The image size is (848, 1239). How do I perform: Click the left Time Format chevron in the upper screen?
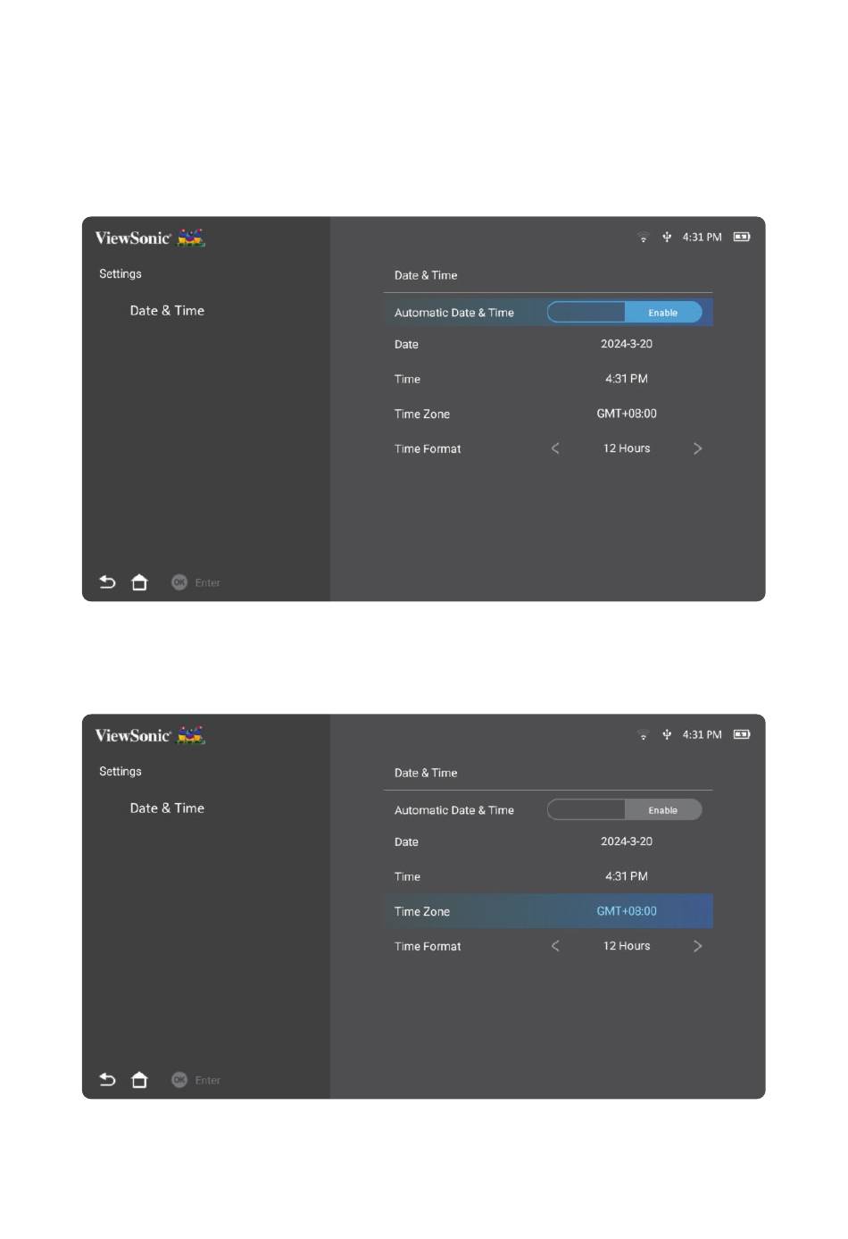coord(555,448)
